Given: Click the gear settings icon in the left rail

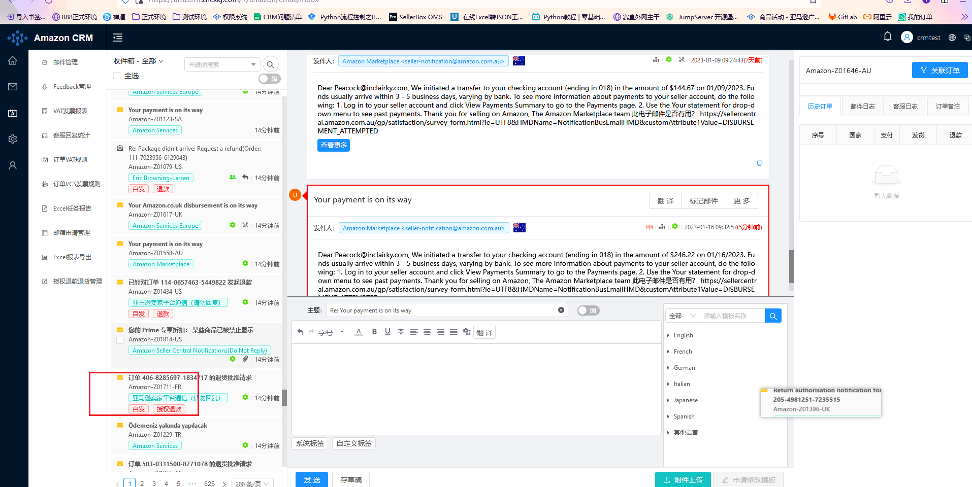Looking at the screenshot, I should pyautogui.click(x=13, y=139).
